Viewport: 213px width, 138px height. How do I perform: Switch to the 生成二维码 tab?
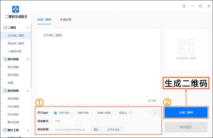(44, 20)
